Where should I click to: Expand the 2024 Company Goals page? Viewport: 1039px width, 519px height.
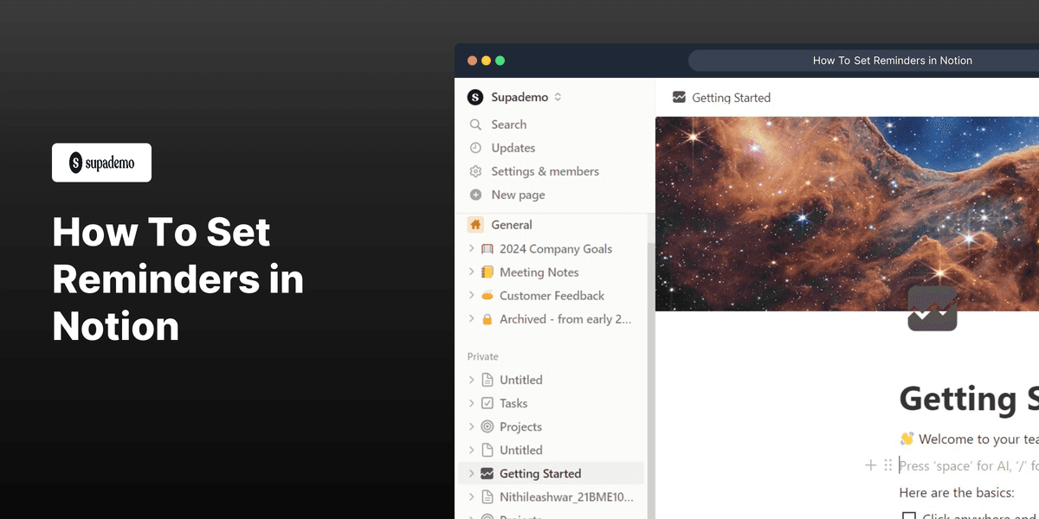472,248
